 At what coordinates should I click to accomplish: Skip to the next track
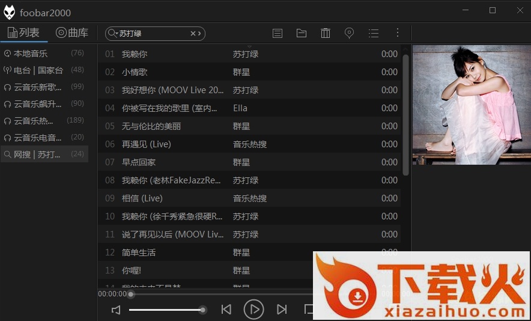coord(282,310)
